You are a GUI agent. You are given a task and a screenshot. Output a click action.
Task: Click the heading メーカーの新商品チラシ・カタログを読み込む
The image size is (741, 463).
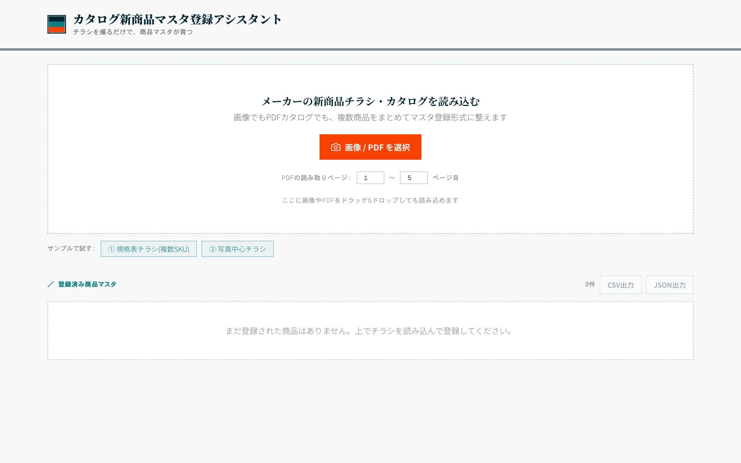click(370, 101)
